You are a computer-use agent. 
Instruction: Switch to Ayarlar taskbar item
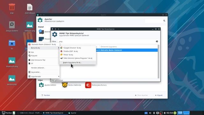(x=72, y=113)
